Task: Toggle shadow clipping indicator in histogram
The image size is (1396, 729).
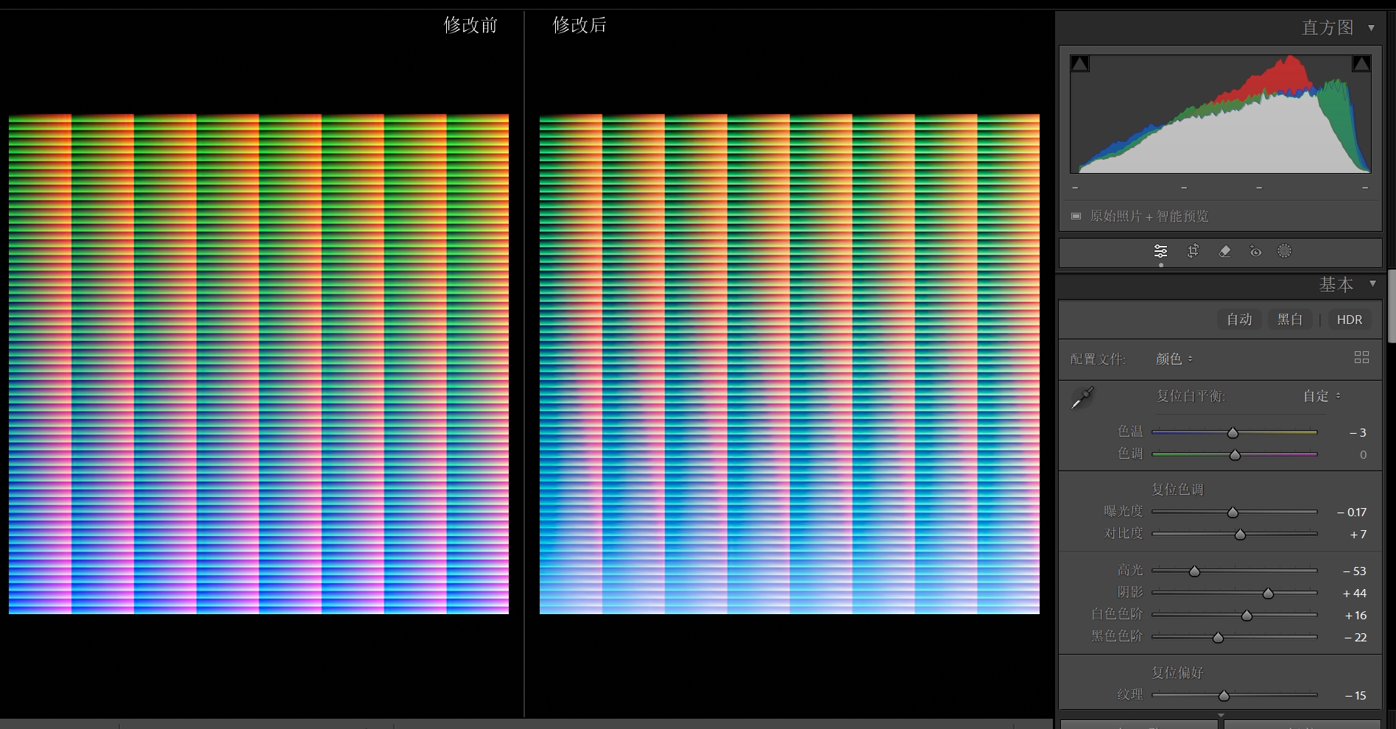Action: tap(1079, 64)
